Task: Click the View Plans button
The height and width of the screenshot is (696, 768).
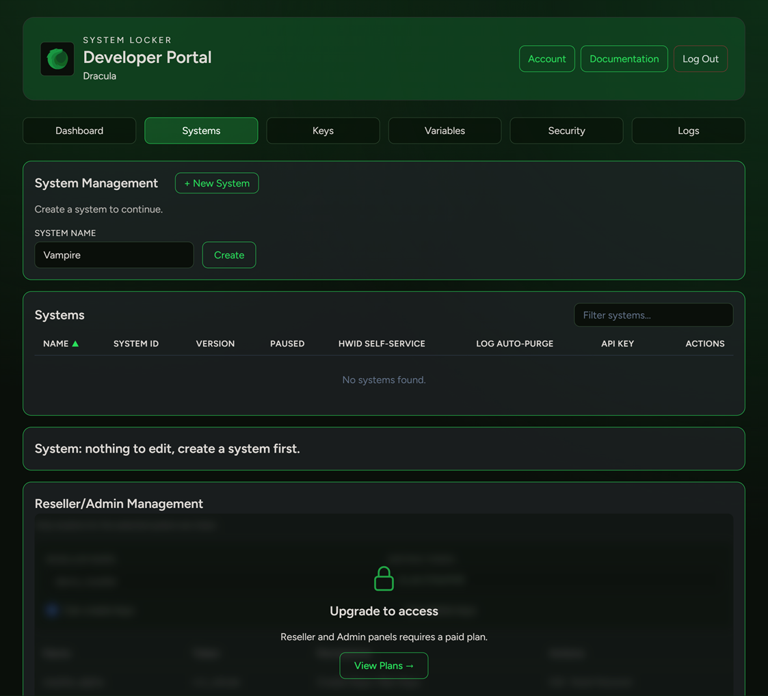Action: point(384,666)
